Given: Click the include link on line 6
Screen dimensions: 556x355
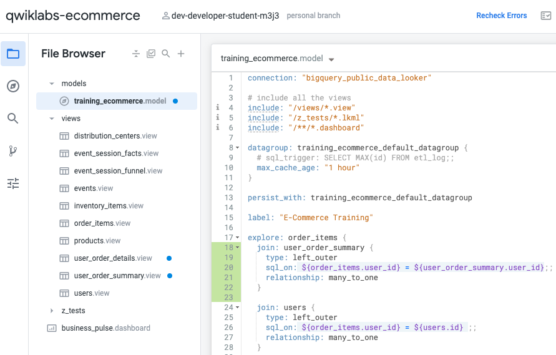Looking at the screenshot, I should pos(263,128).
